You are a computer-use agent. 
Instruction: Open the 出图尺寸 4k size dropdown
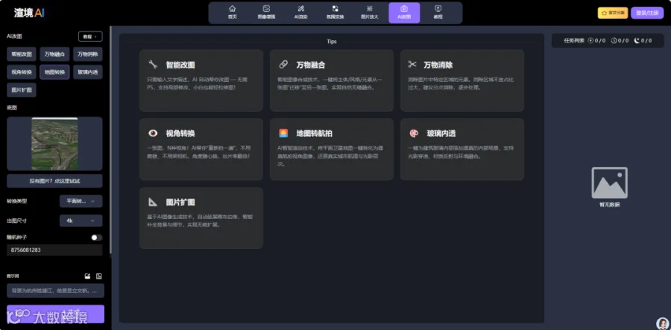(81, 220)
